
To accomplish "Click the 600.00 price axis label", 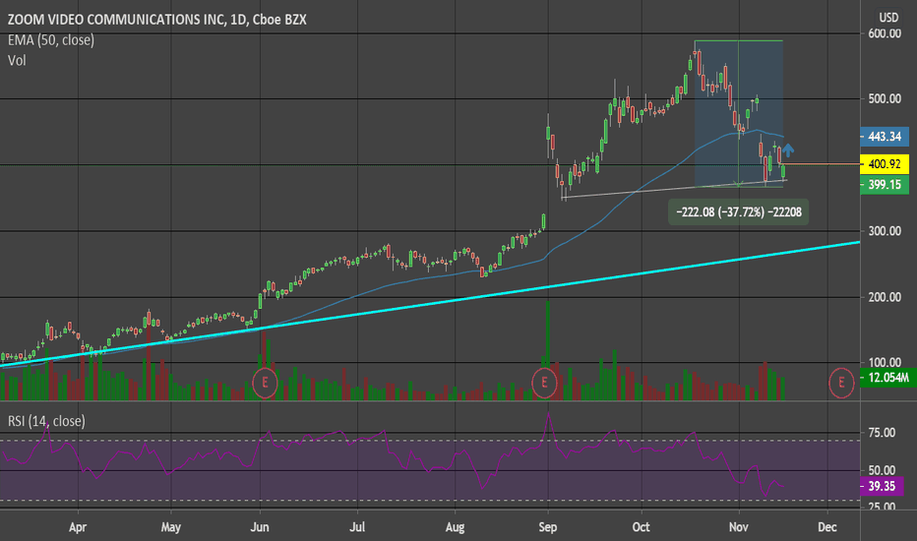I will click(x=885, y=33).
